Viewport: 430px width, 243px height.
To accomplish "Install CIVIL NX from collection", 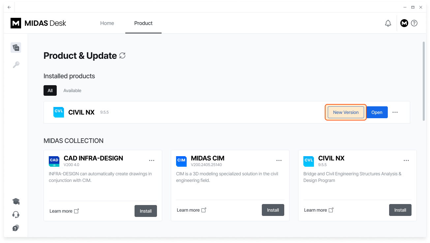I will coord(400,210).
